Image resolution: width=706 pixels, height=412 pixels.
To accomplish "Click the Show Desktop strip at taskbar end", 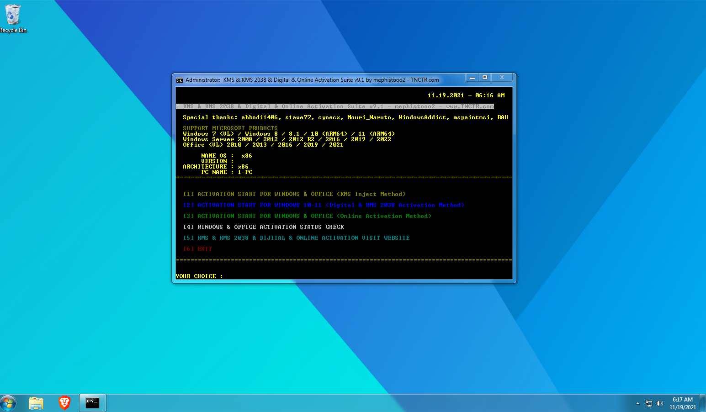I will tap(703, 403).
